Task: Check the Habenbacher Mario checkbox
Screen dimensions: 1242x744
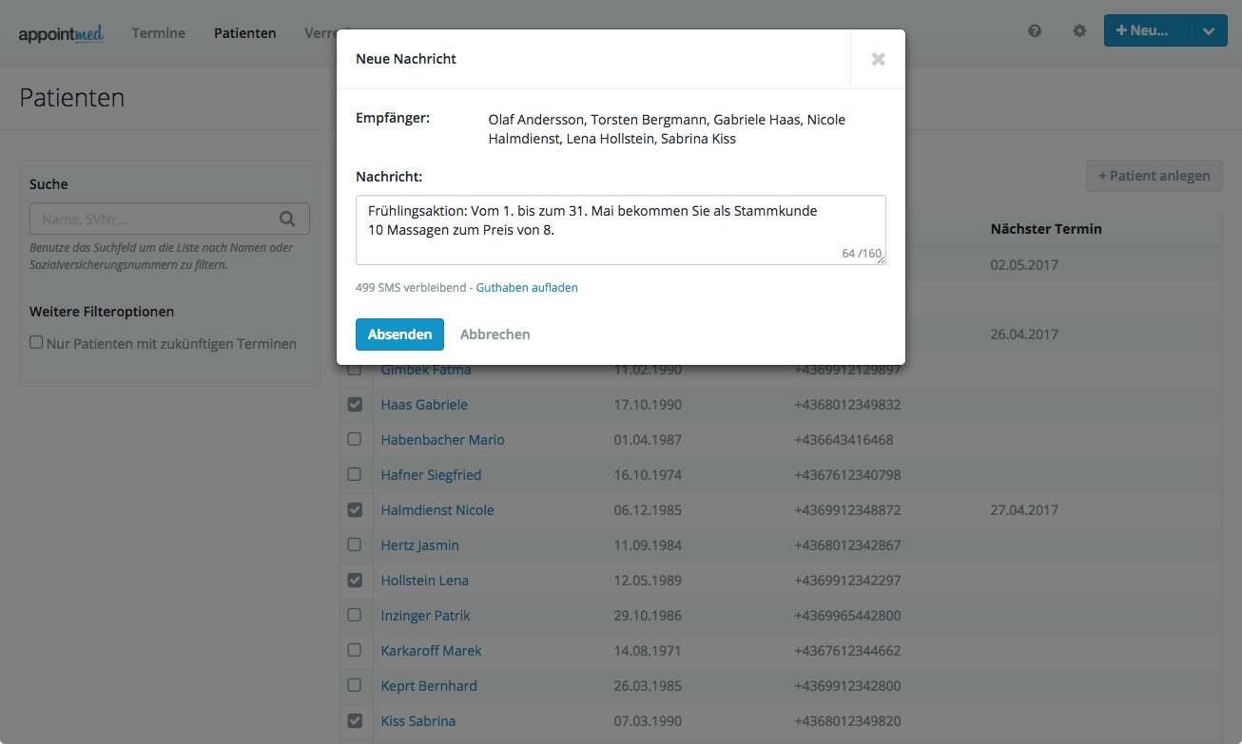Action: tap(355, 440)
